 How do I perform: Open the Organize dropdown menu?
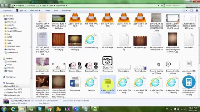pyautogui.click(x=7, y=11)
